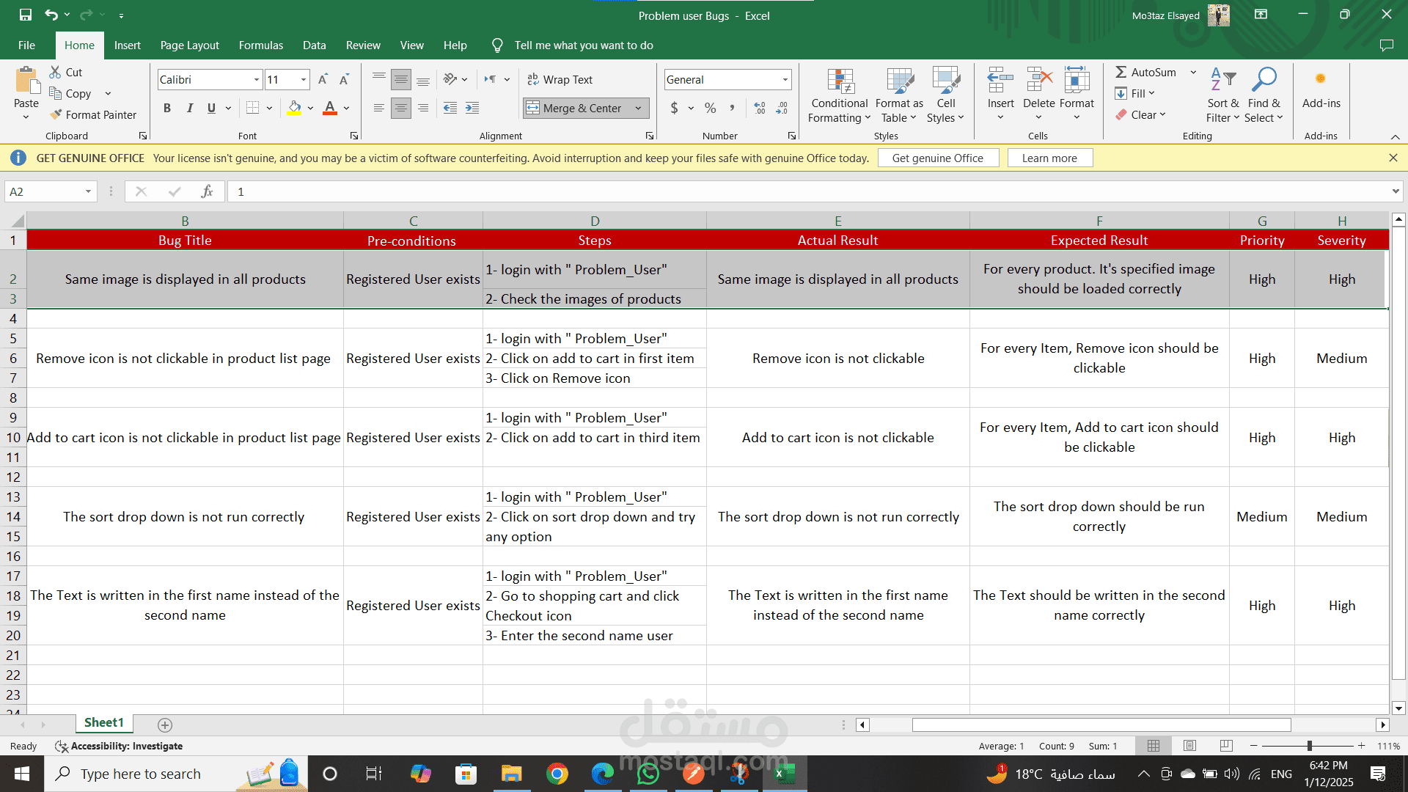This screenshot has width=1408, height=792.
Task: Click the Format Painter icon
Action: [56, 114]
